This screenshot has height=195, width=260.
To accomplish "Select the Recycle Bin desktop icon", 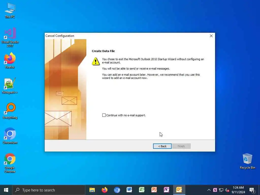I will pyautogui.click(x=247, y=161).
